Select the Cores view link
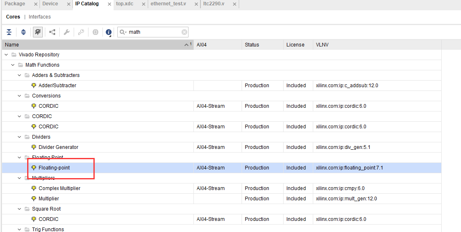 coord(13,17)
